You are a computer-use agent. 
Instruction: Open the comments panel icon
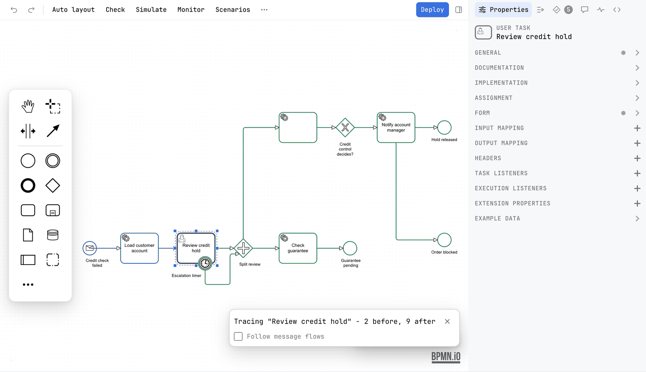[585, 10]
